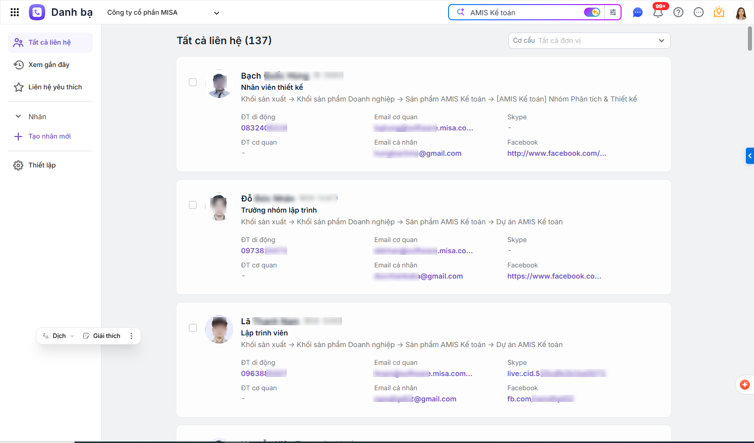Open Lã's Skype live:.cid link
Image resolution: width=754 pixels, height=443 pixels.
[x=557, y=373]
